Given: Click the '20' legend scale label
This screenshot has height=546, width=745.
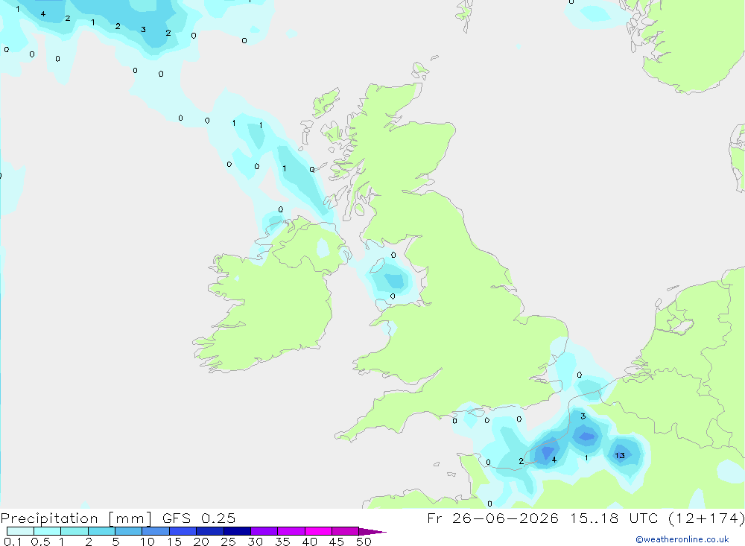Looking at the screenshot, I should 201,542.
